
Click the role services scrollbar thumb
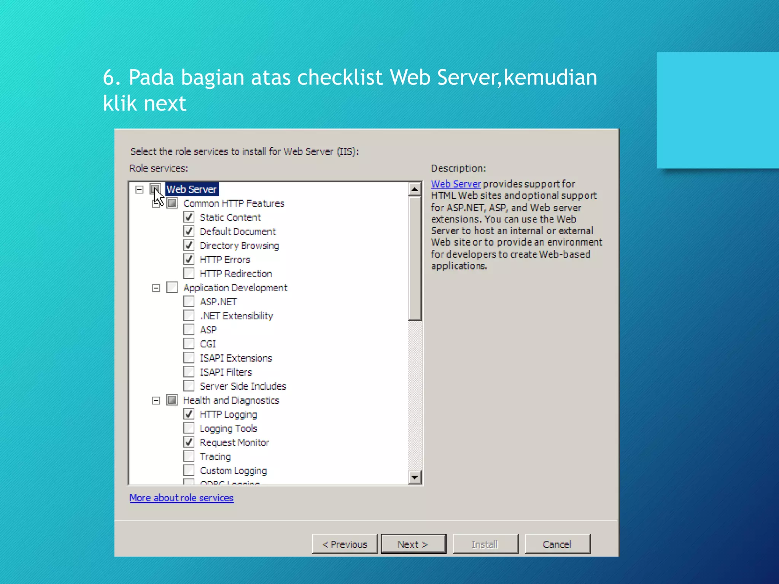(415, 259)
